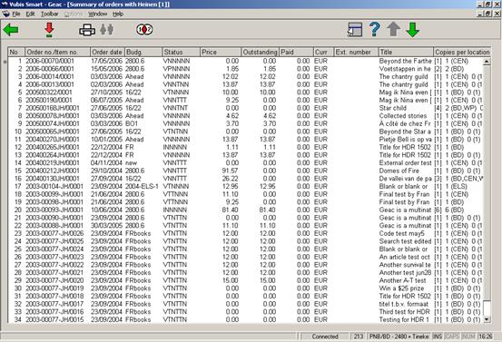This screenshot has width=502, height=342.
Task: Click the Copies per location column header
Action: [462, 52]
